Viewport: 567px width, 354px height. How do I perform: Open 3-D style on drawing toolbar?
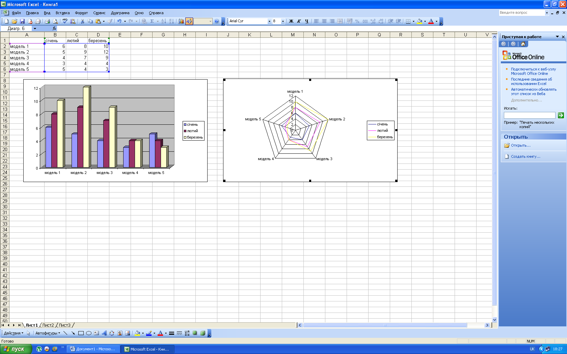point(202,333)
